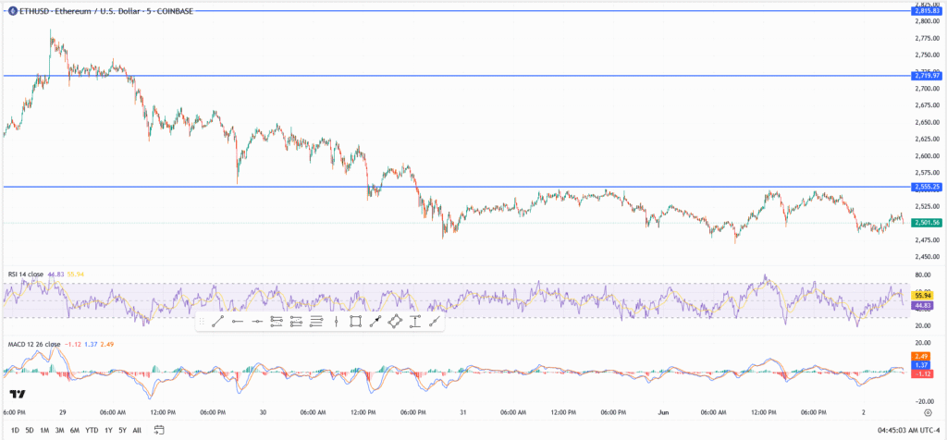The image size is (947, 440).
Task: Pick the rotated rectangle drawing tool
Action: tap(395, 322)
